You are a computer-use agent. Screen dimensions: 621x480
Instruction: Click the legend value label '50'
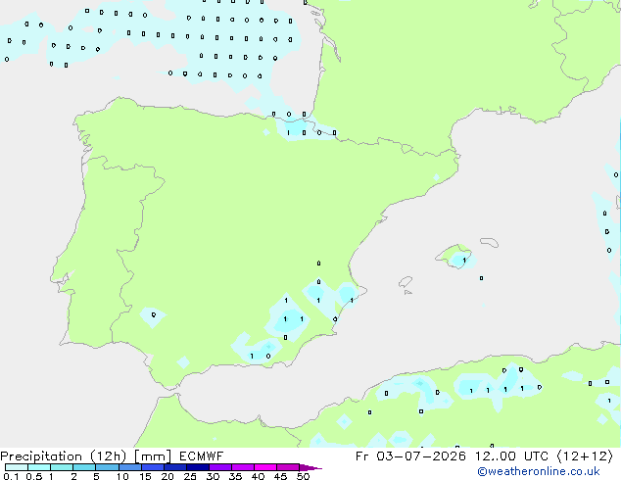click(x=303, y=476)
